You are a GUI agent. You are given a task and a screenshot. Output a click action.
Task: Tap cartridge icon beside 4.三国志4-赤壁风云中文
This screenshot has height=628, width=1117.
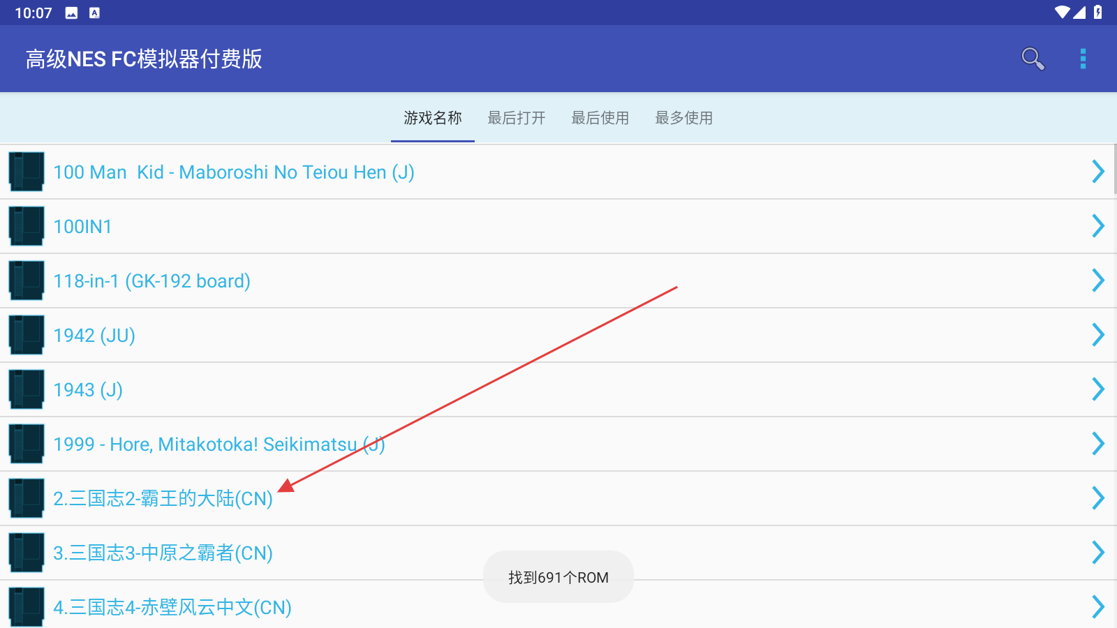[27, 607]
